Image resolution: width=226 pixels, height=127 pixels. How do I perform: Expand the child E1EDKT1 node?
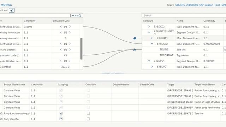point(152,38)
